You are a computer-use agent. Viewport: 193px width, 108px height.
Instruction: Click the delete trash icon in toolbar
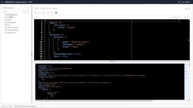point(43,13)
